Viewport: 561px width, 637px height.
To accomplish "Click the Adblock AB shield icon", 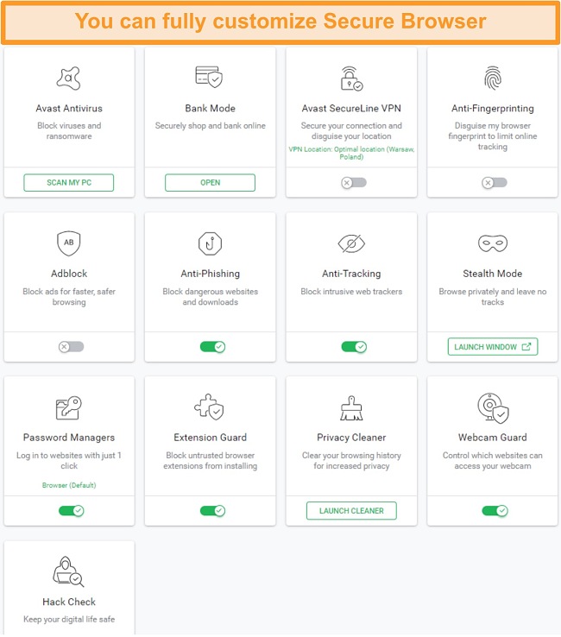I will pyautogui.click(x=69, y=243).
